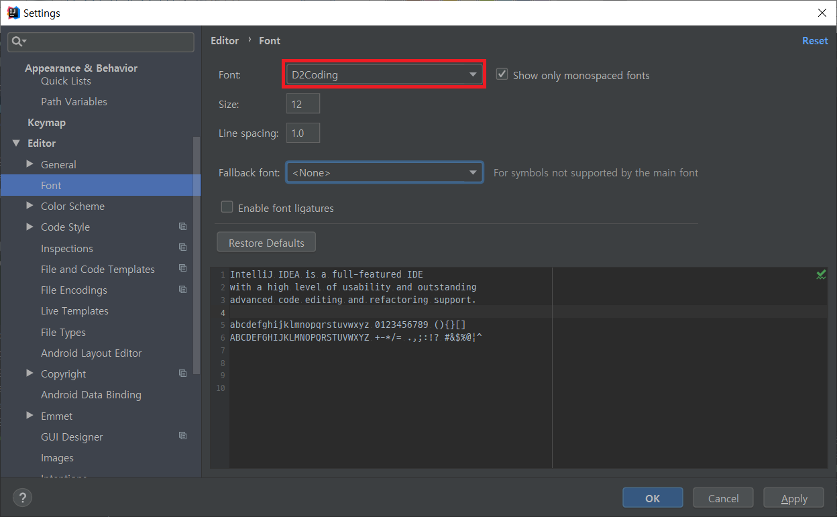Click the project-level icon beside Inspections
Viewport: 837px width, 517px height.
point(182,247)
